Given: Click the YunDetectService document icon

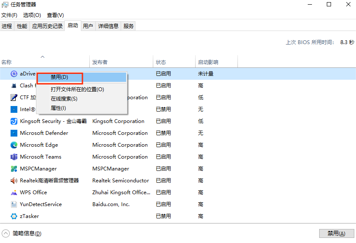Looking at the screenshot, I should 14,204.
